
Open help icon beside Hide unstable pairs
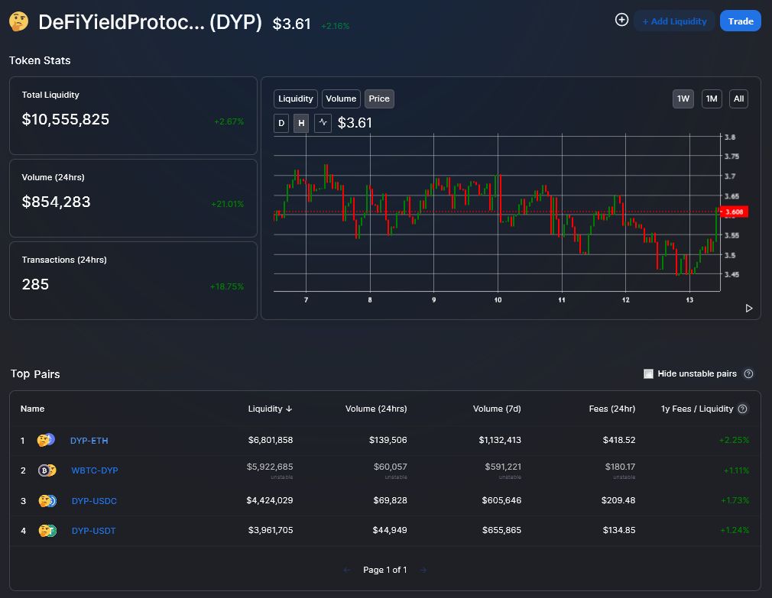(748, 373)
